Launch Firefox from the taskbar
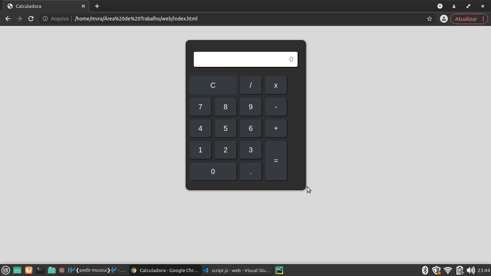Screen dimensions: 491x276 28,270
